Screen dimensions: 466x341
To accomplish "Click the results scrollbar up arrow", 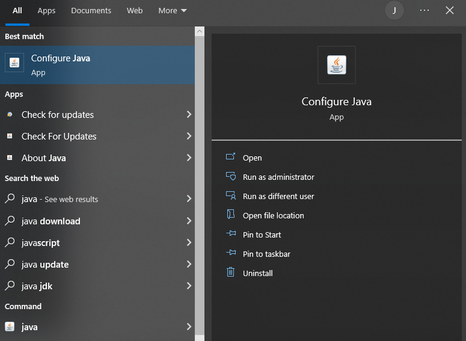I will coord(200,31).
